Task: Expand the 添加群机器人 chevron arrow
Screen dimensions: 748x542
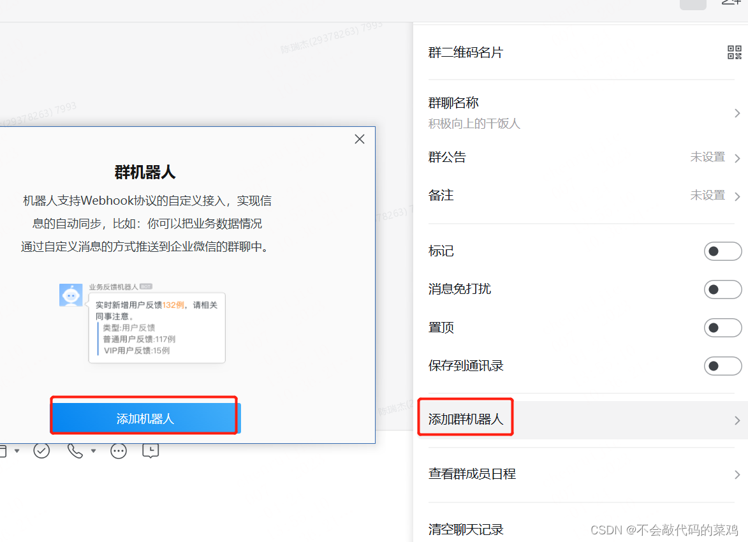Action: click(x=737, y=420)
